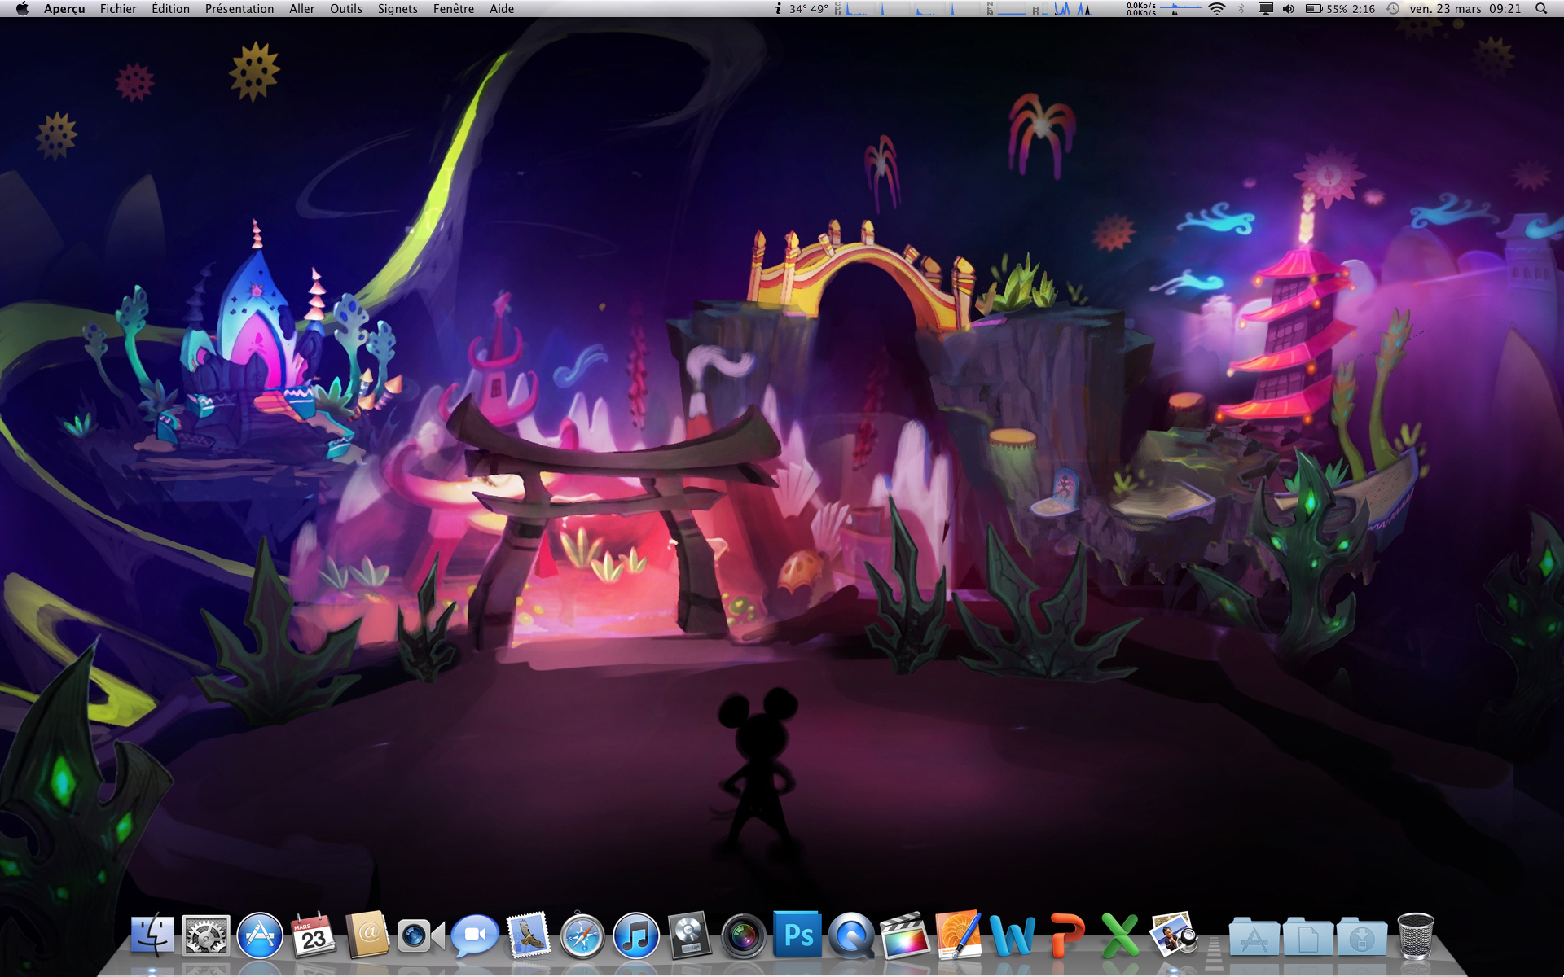Open the volume control icon
Viewport: 1564px width, 977px height.
[1289, 9]
